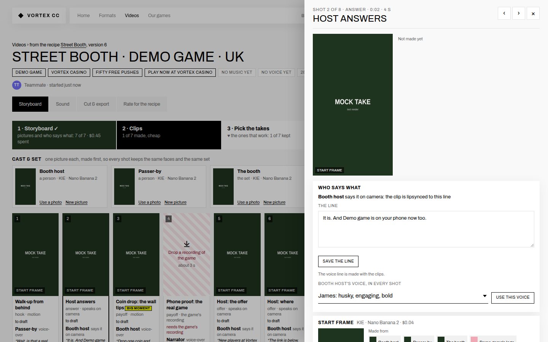This screenshot has height=342, width=548.
Task: Click inside the line text field
Action: (x=426, y=229)
